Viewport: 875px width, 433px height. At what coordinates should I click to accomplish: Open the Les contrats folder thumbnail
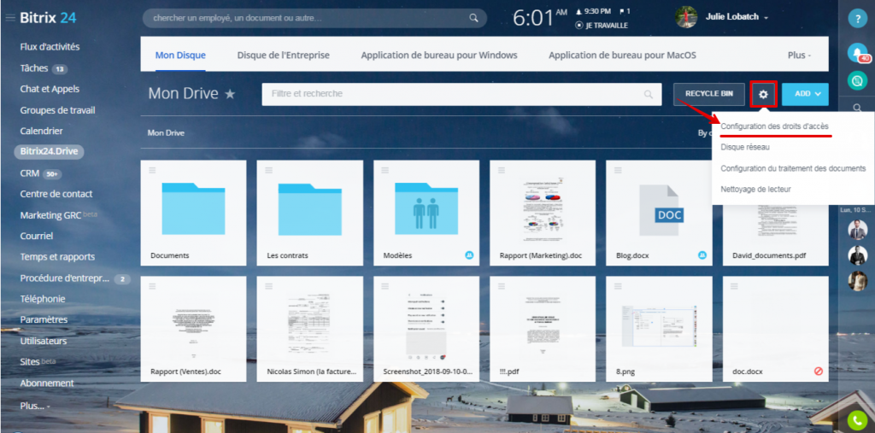(309, 208)
